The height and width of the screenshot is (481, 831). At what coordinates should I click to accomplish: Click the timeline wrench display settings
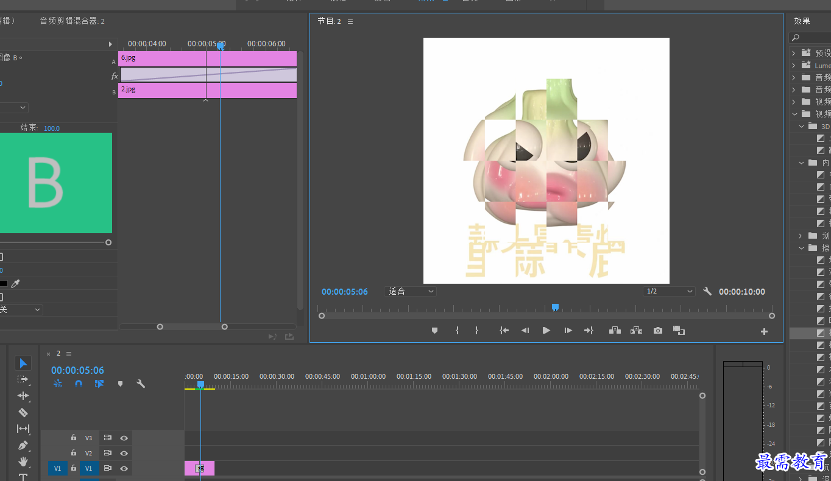(x=141, y=384)
